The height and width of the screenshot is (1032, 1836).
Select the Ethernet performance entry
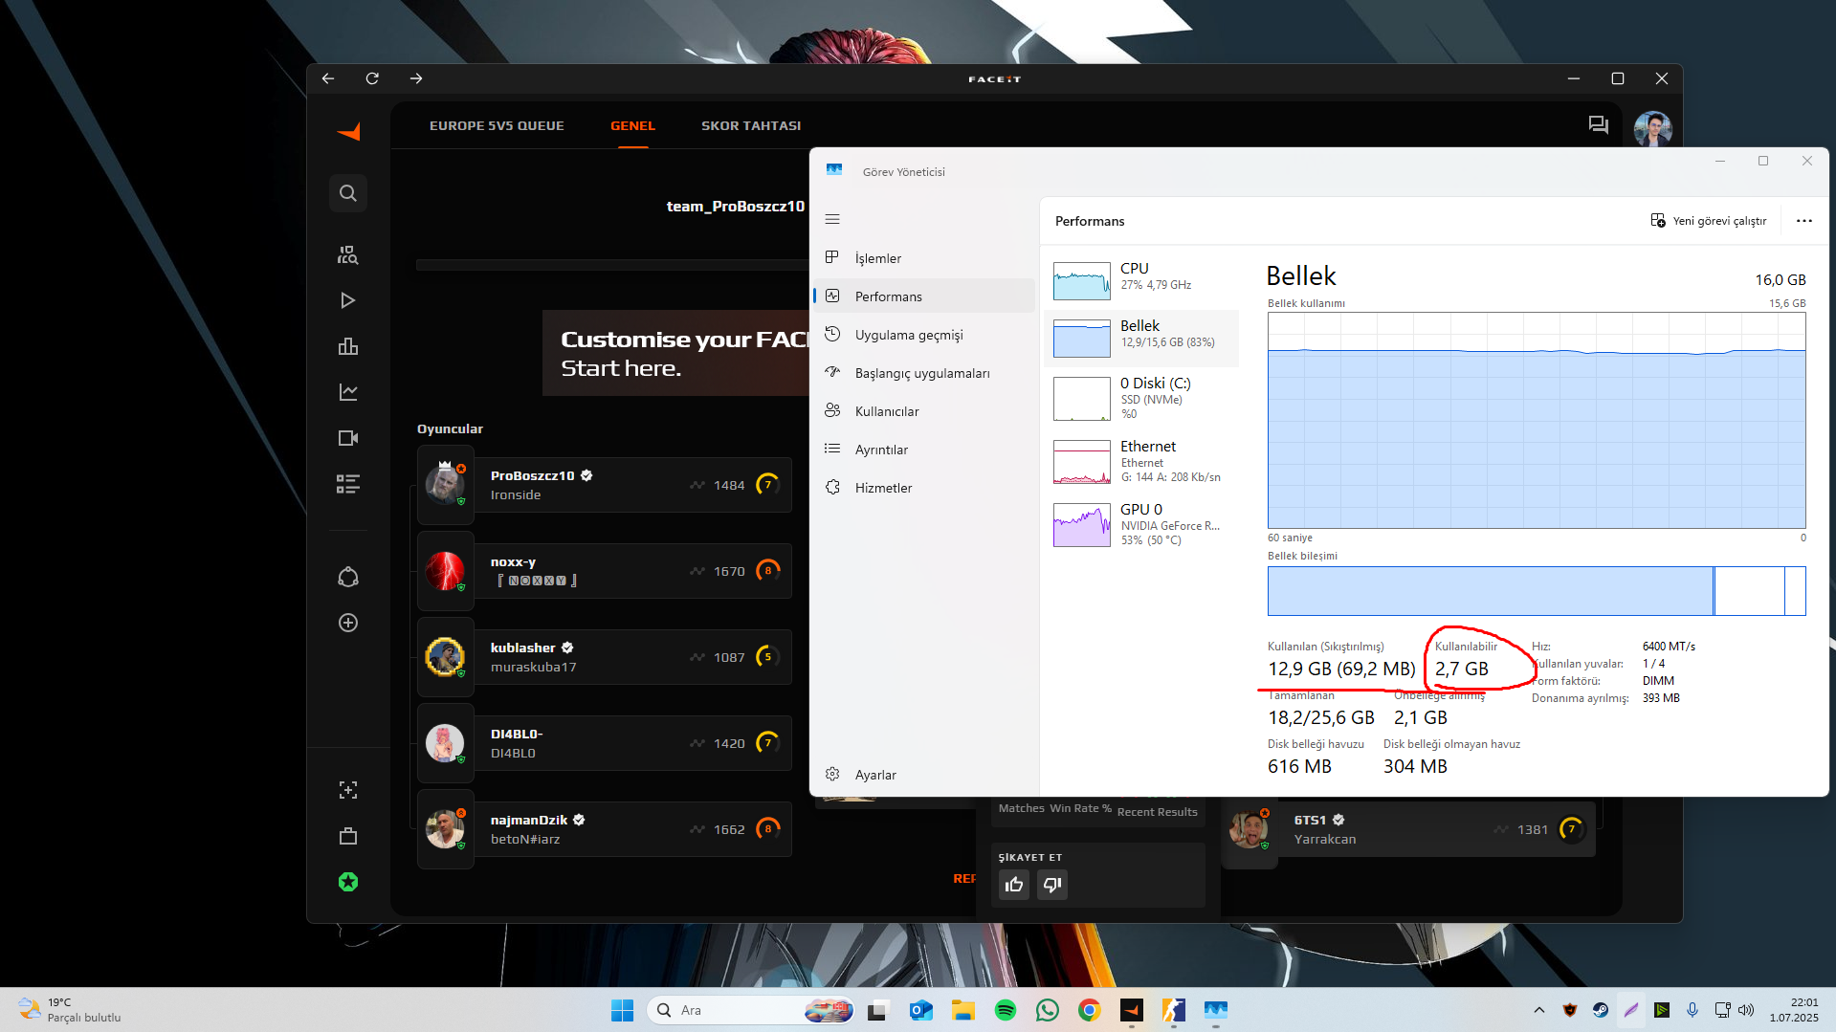coord(1141,461)
